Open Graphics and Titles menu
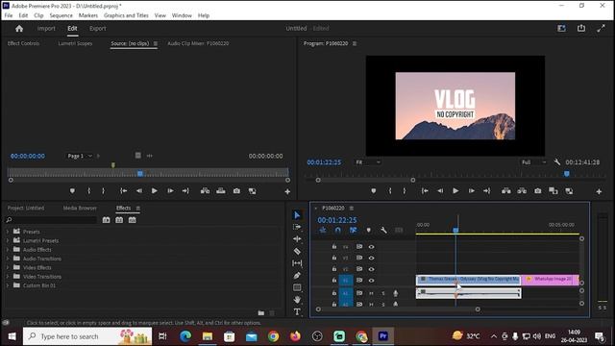 [126, 15]
